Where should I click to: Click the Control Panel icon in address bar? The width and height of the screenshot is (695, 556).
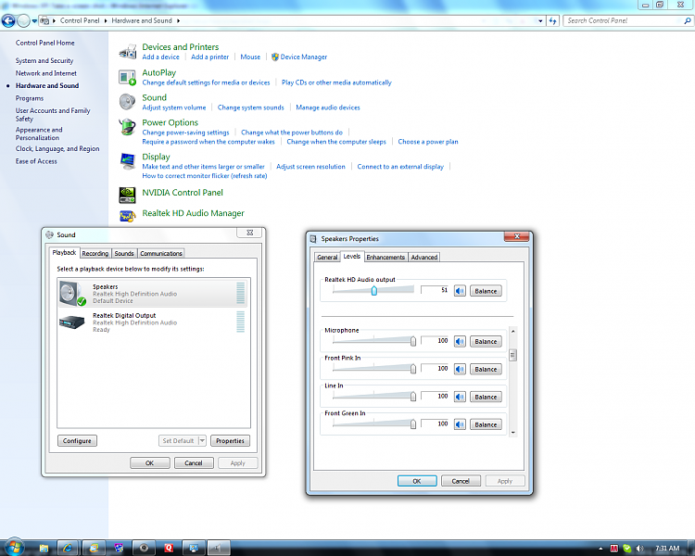(44, 20)
